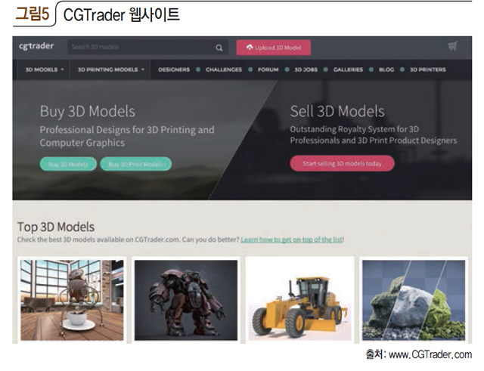This screenshot has height=371, width=484.
Task: Click the Upload 3D Model button
Action: (273, 48)
